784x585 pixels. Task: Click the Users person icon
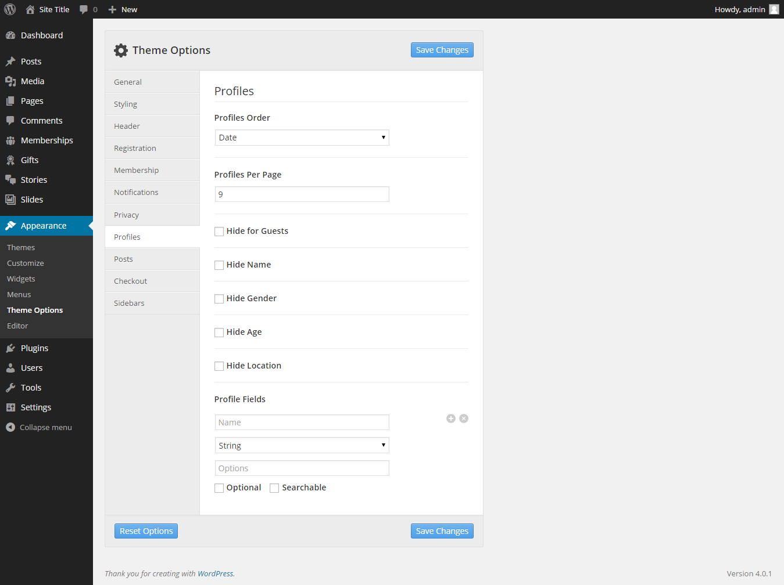(x=10, y=368)
